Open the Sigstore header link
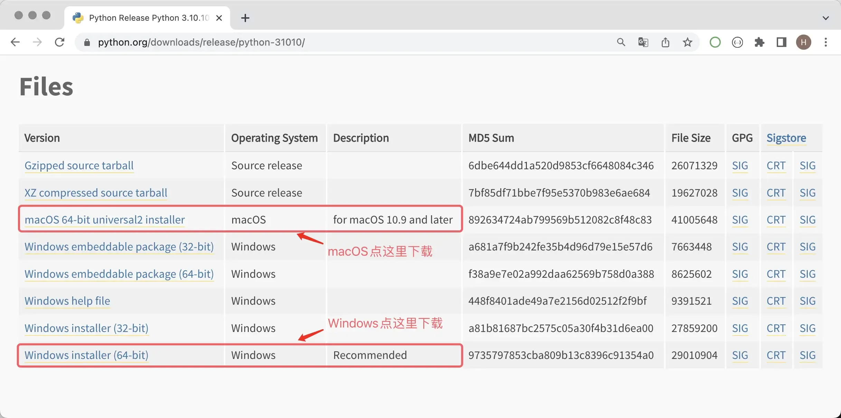 click(786, 138)
